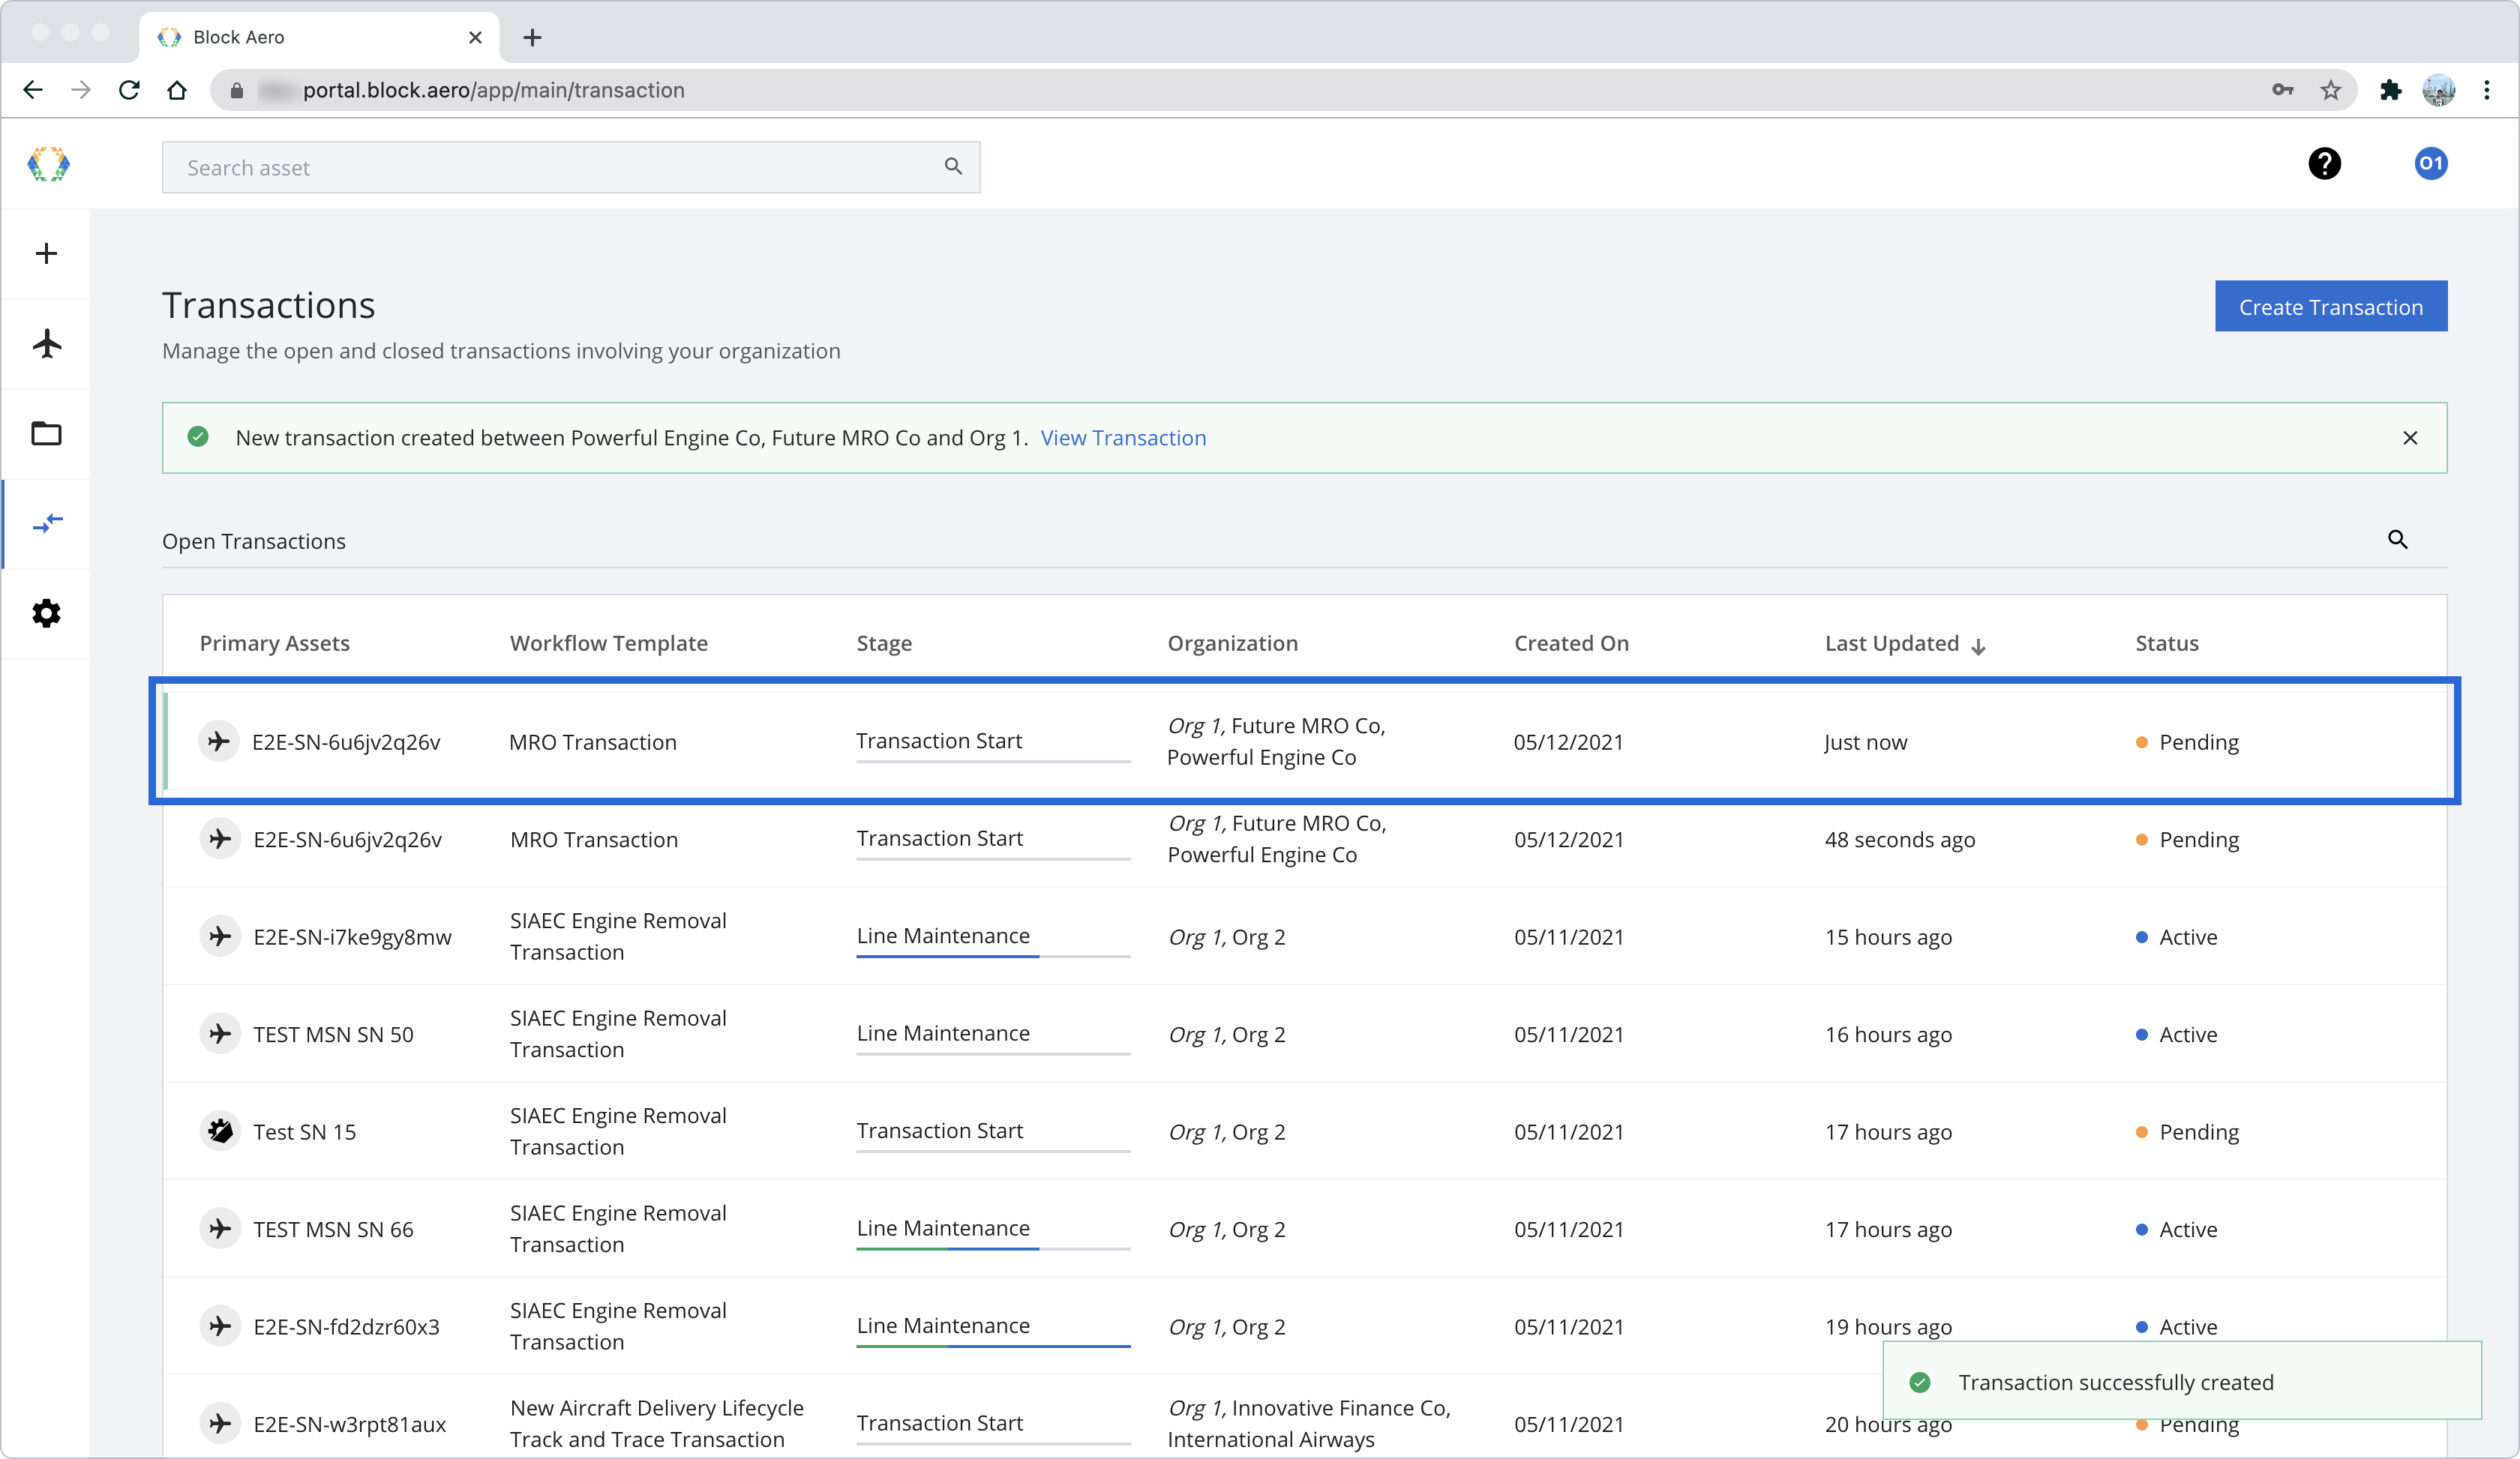Viewport: 2520px width, 1459px height.
Task: Open a new browser tab
Action: (532, 37)
